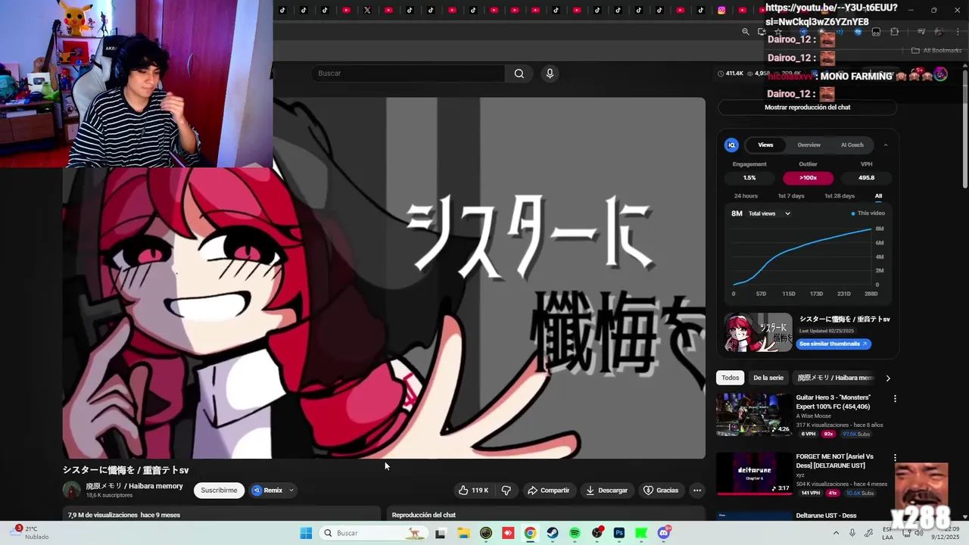This screenshot has height=545, width=969.
Task: Click the taskbar Buscar search box
Action: pyautogui.click(x=372, y=533)
